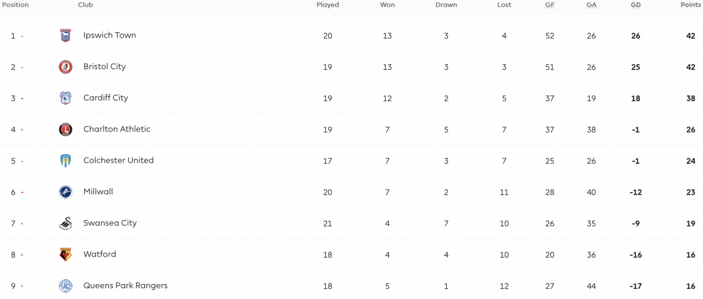Viewport: 703px width, 299px height.
Task: Click the Watford club crest
Action: click(65, 254)
